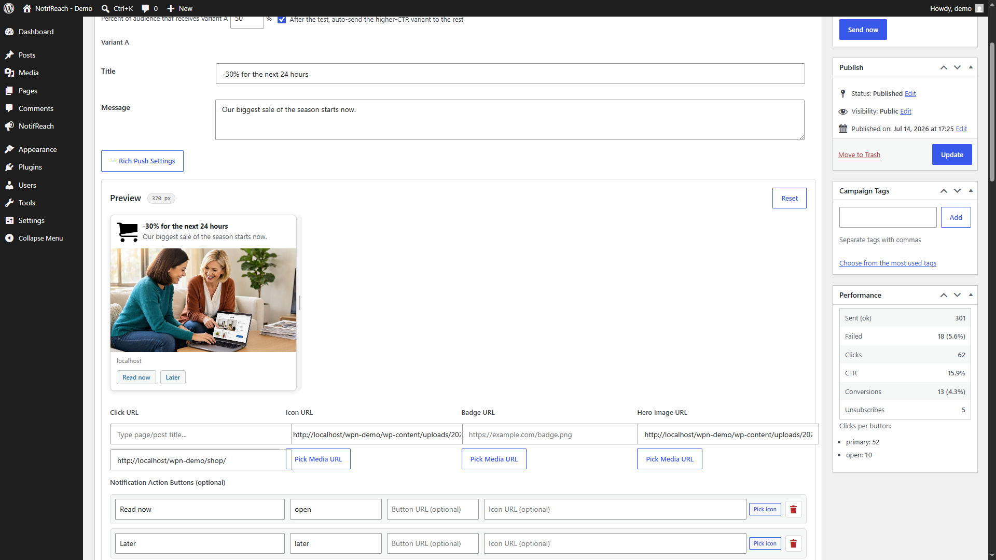This screenshot has width=996, height=560.
Task: Click the hero image in the preview
Action: (203, 300)
